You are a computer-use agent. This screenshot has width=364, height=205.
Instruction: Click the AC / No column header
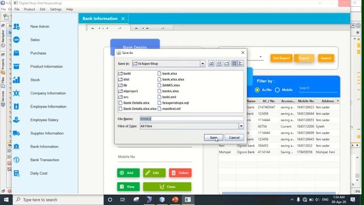tap(268, 101)
